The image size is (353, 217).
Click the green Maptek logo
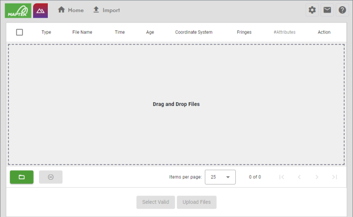coord(18,10)
